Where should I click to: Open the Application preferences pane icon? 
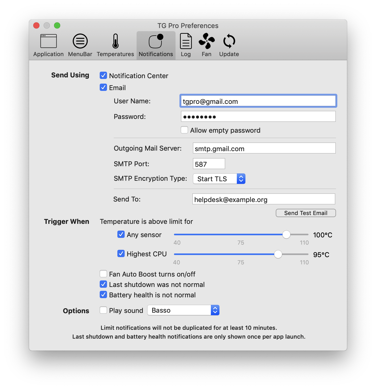click(x=49, y=42)
